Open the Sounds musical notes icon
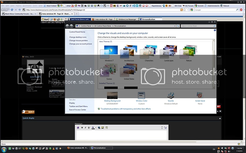246x153 pixels. click(x=171, y=95)
